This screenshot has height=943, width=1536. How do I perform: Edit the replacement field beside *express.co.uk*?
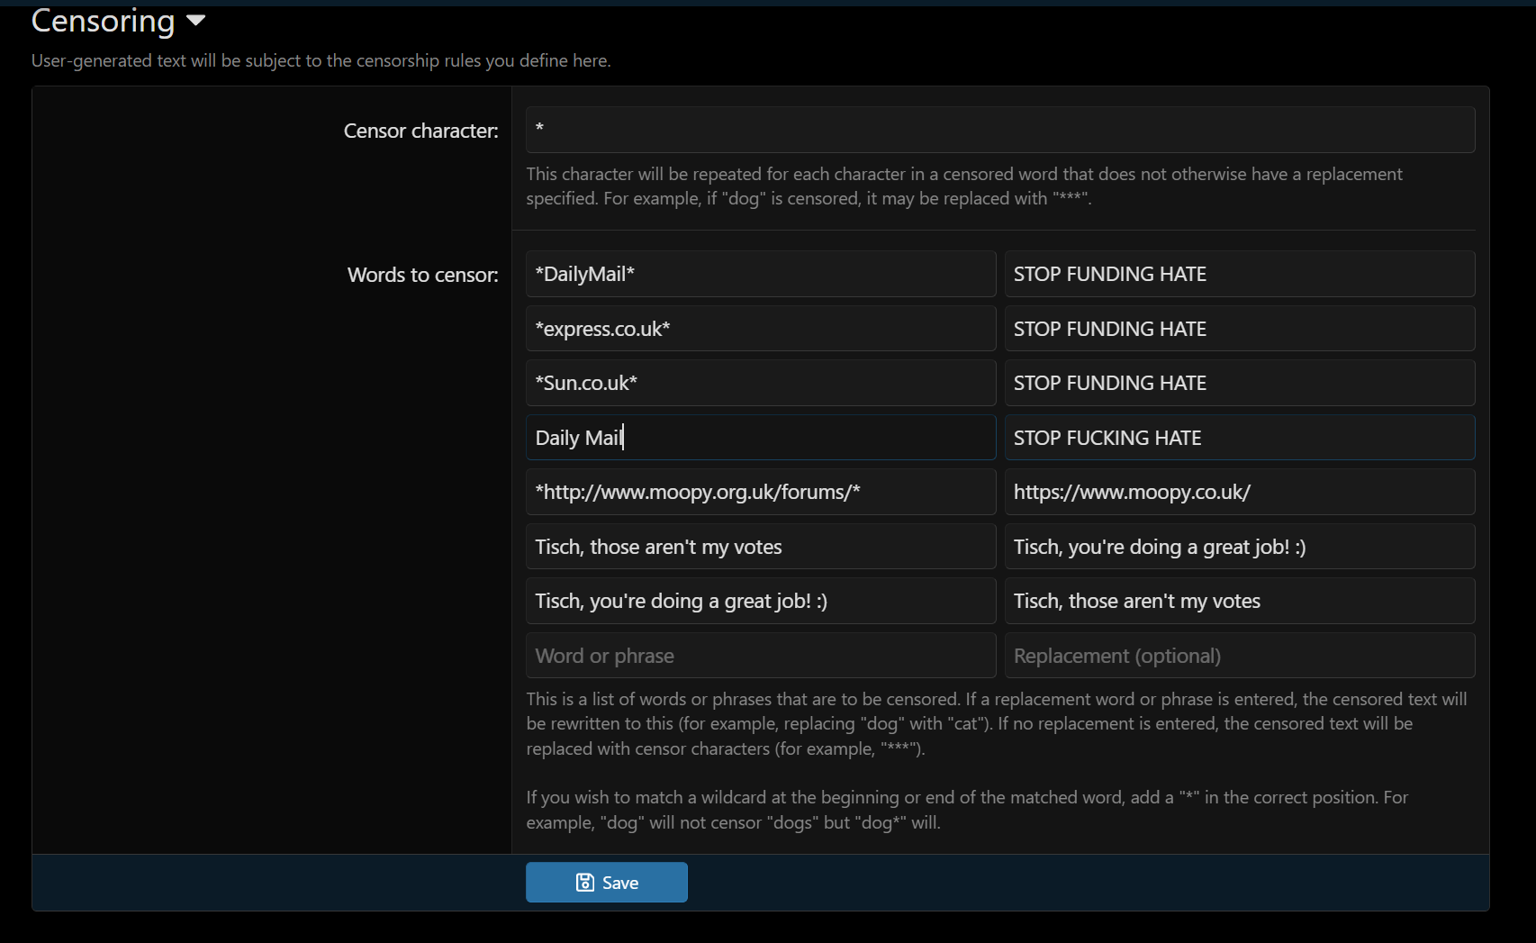coord(1240,329)
